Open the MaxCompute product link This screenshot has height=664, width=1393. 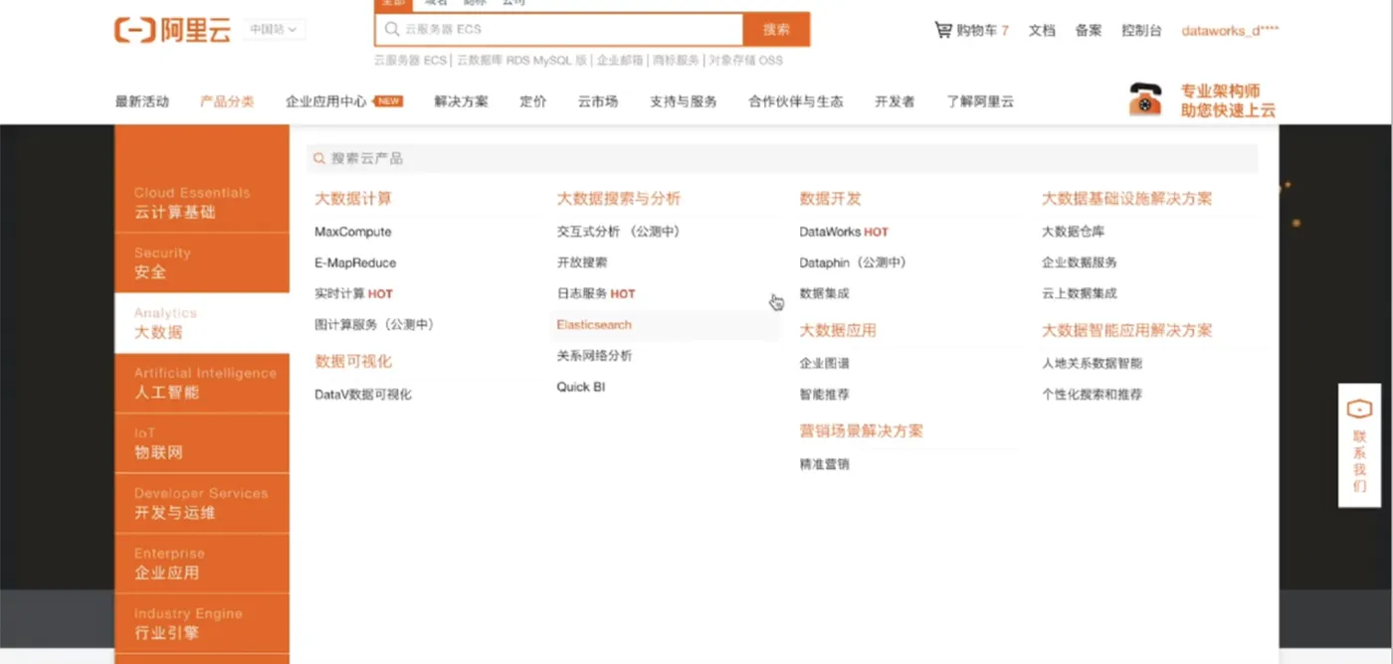[353, 232]
